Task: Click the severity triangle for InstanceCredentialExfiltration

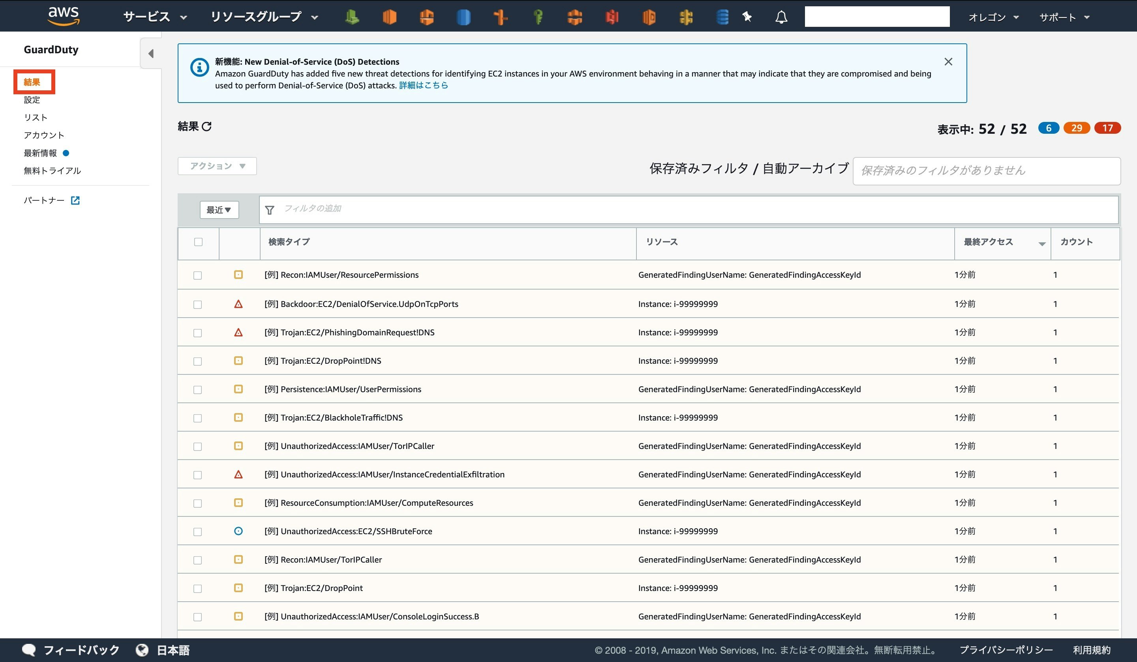Action: click(x=238, y=474)
